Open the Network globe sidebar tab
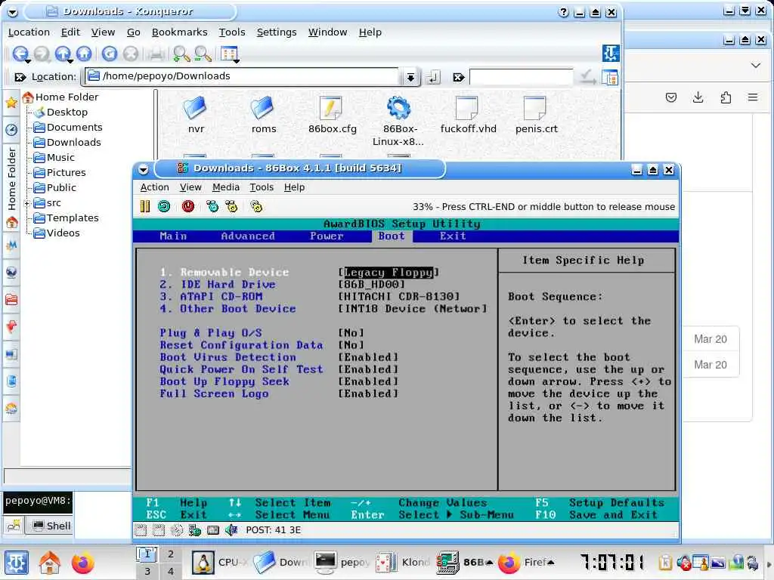The height and width of the screenshot is (580, 774). [11, 272]
